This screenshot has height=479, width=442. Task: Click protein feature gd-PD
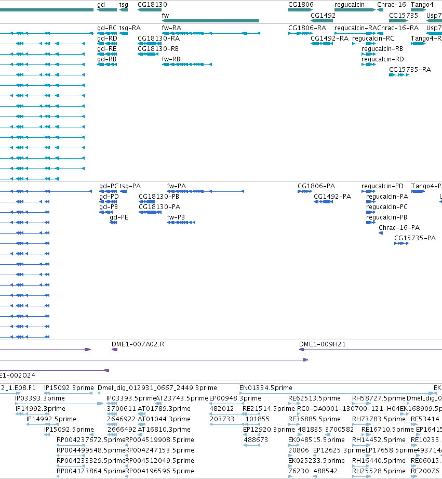108,202
